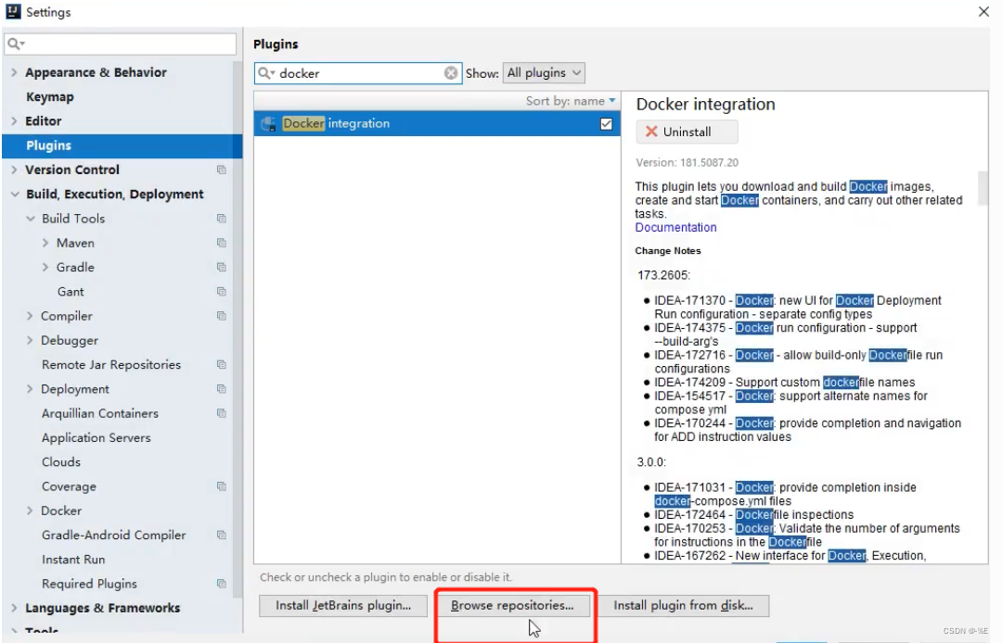
Task: Open Application Servers settings
Action: (x=96, y=438)
